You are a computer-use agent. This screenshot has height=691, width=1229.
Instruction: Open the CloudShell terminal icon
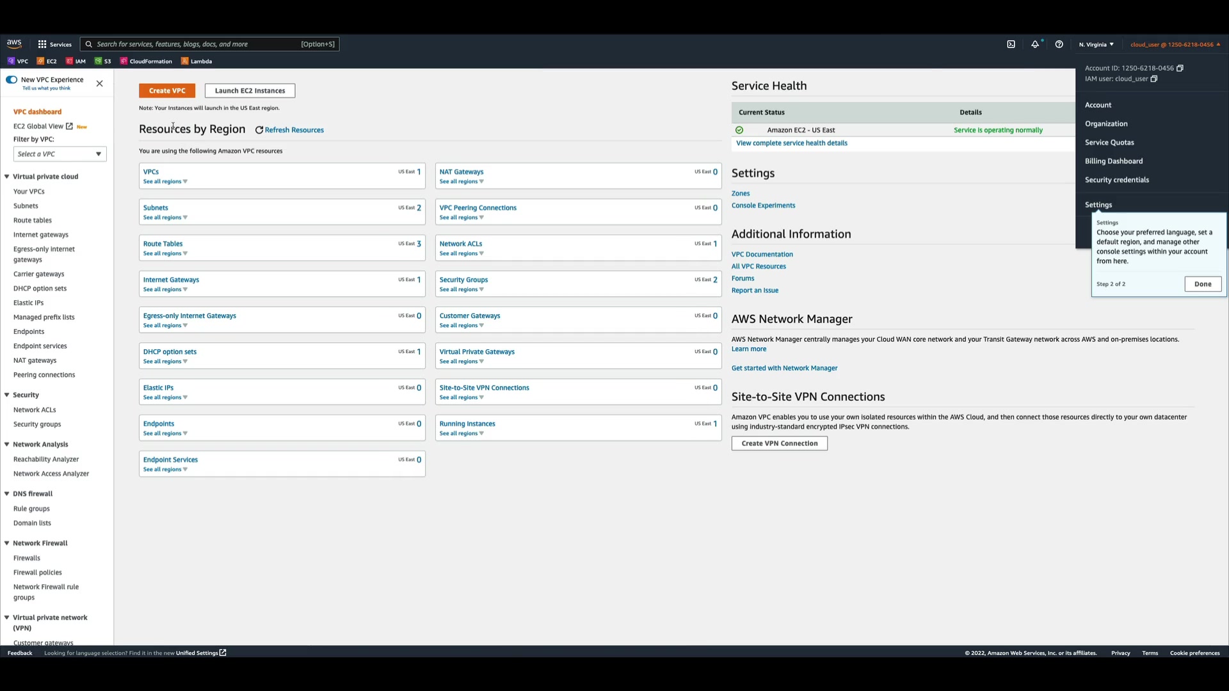point(1011,44)
